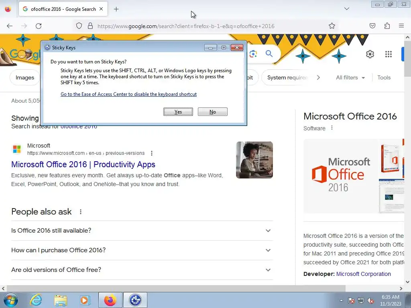Click the horizontal scroll right arrow
This screenshot has width=411, height=308.
point(401,288)
